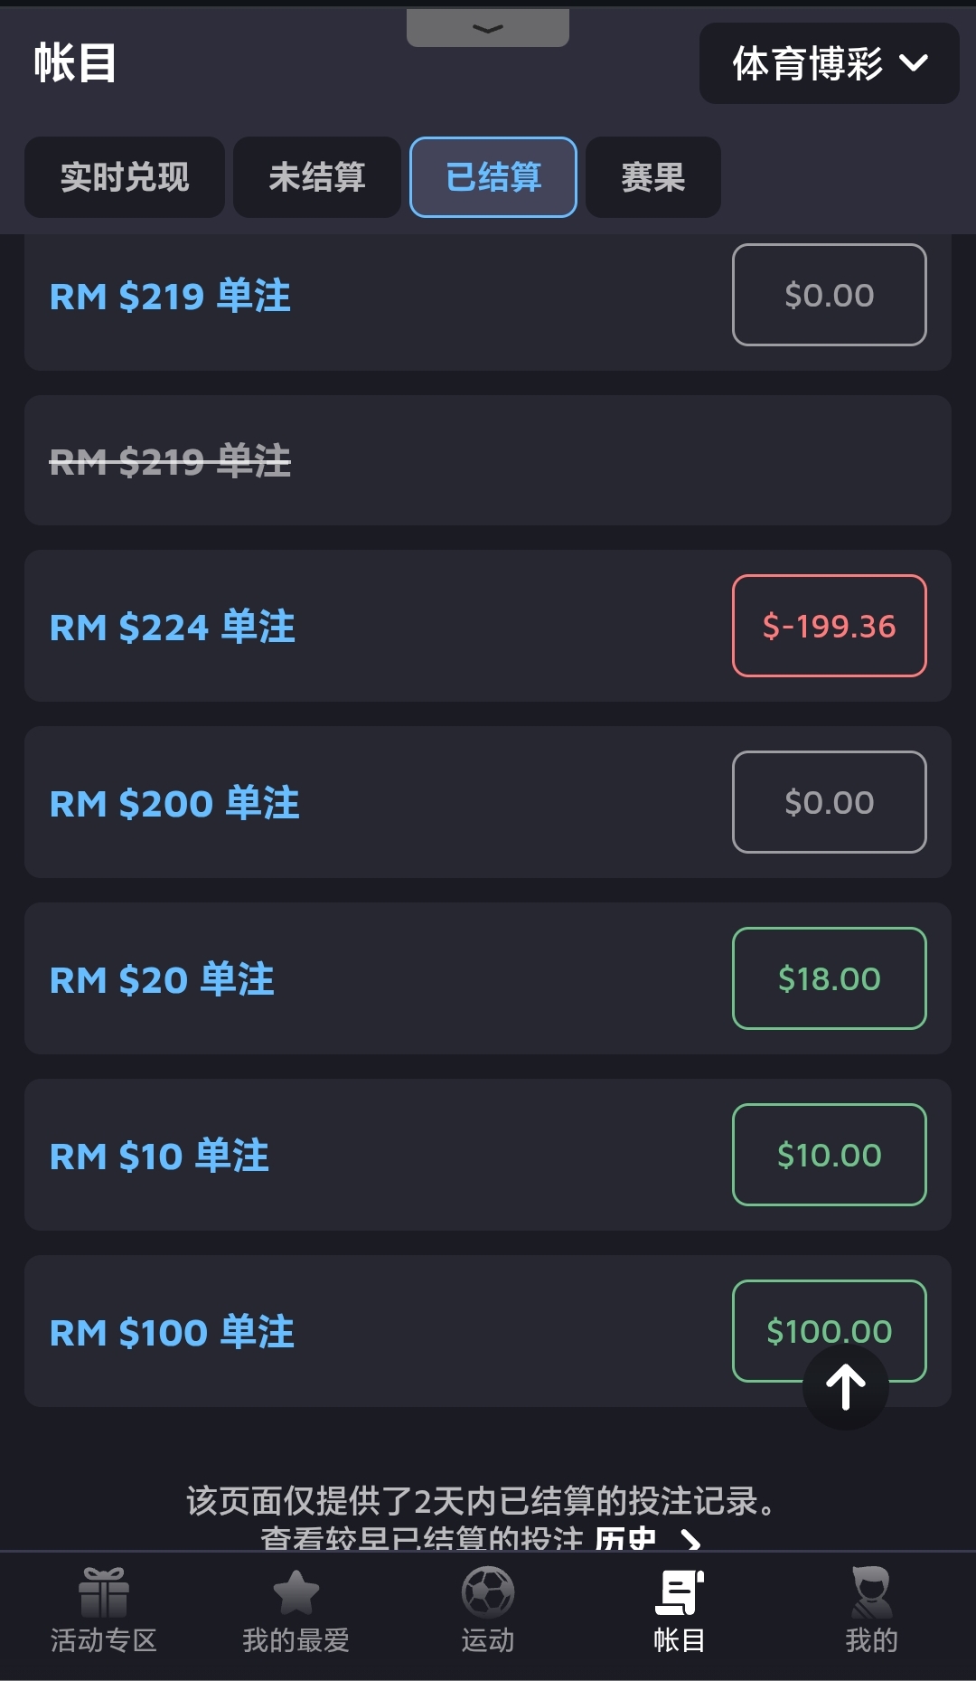The height and width of the screenshot is (1681, 976).
Task: Tap the 我的最爱 star icon
Action: click(296, 1592)
